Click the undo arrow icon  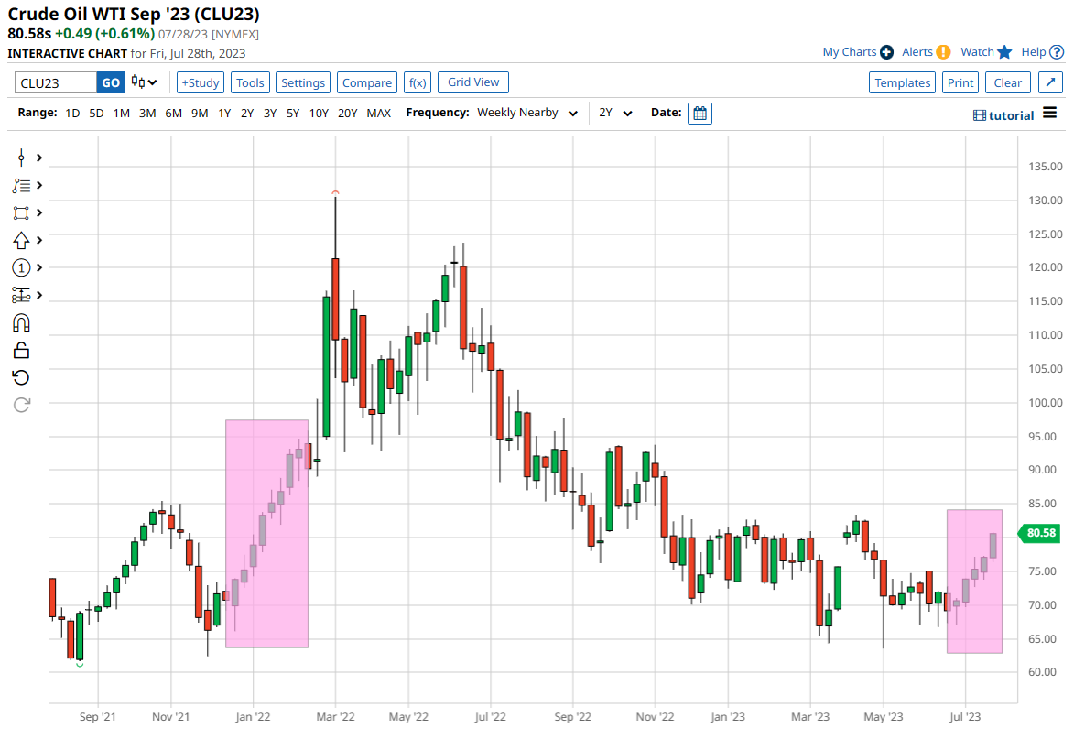21,377
